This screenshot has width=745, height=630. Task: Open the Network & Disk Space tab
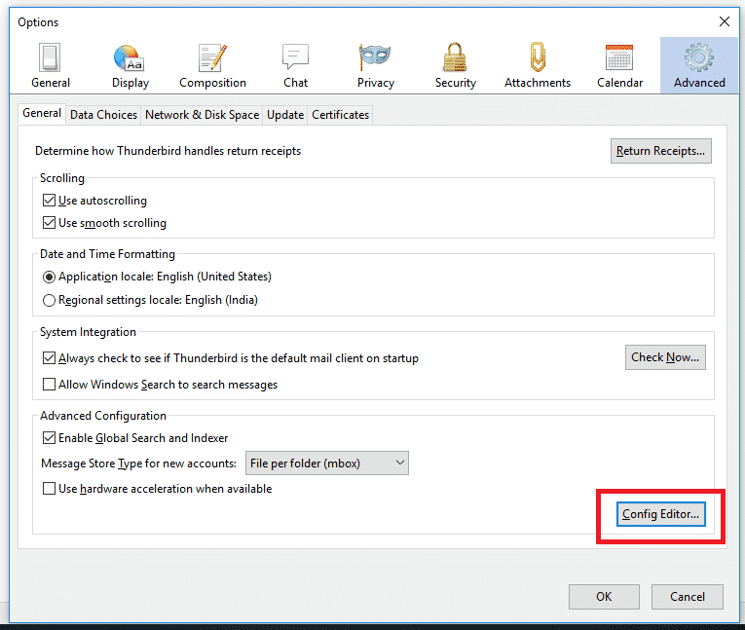pyautogui.click(x=202, y=115)
